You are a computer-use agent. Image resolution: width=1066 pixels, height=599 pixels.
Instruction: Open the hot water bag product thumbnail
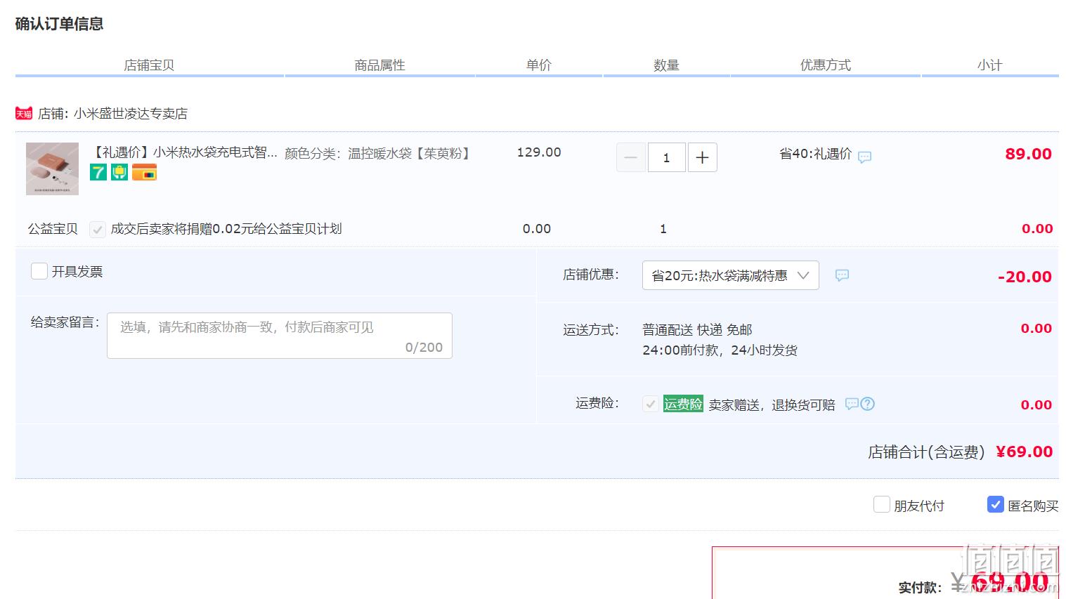coord(53,169)
